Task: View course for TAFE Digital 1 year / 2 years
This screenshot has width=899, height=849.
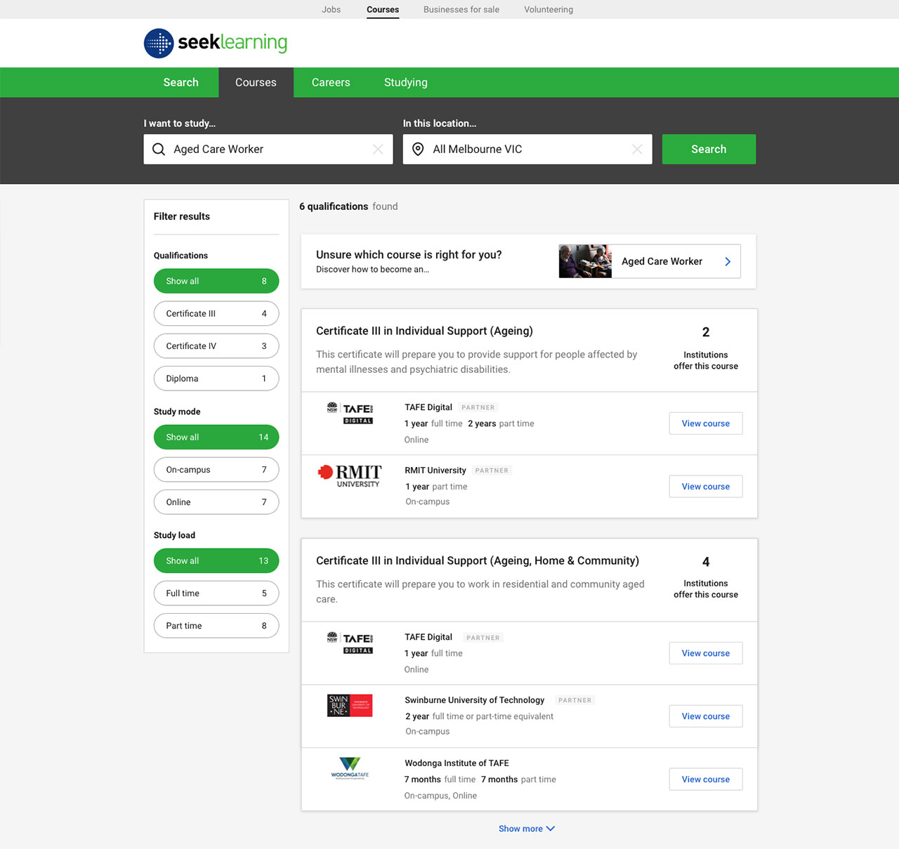Action: click(706, 423)
